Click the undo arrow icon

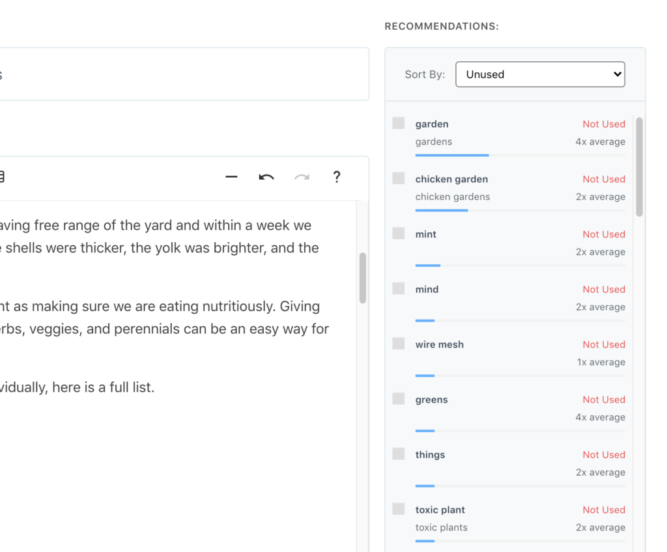pos(266,177)
